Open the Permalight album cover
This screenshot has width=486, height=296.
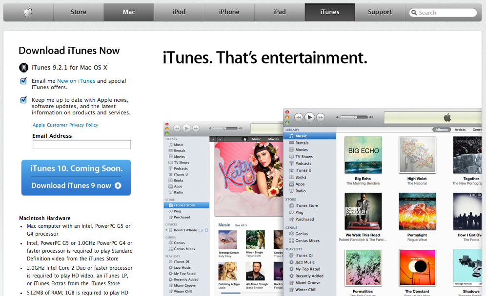click(x=417, y=211)
